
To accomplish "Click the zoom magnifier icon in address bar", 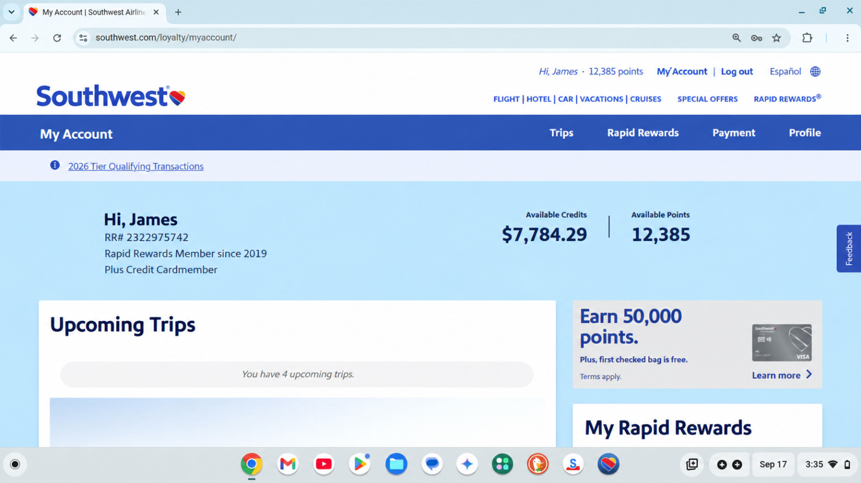I will point(737,38).
